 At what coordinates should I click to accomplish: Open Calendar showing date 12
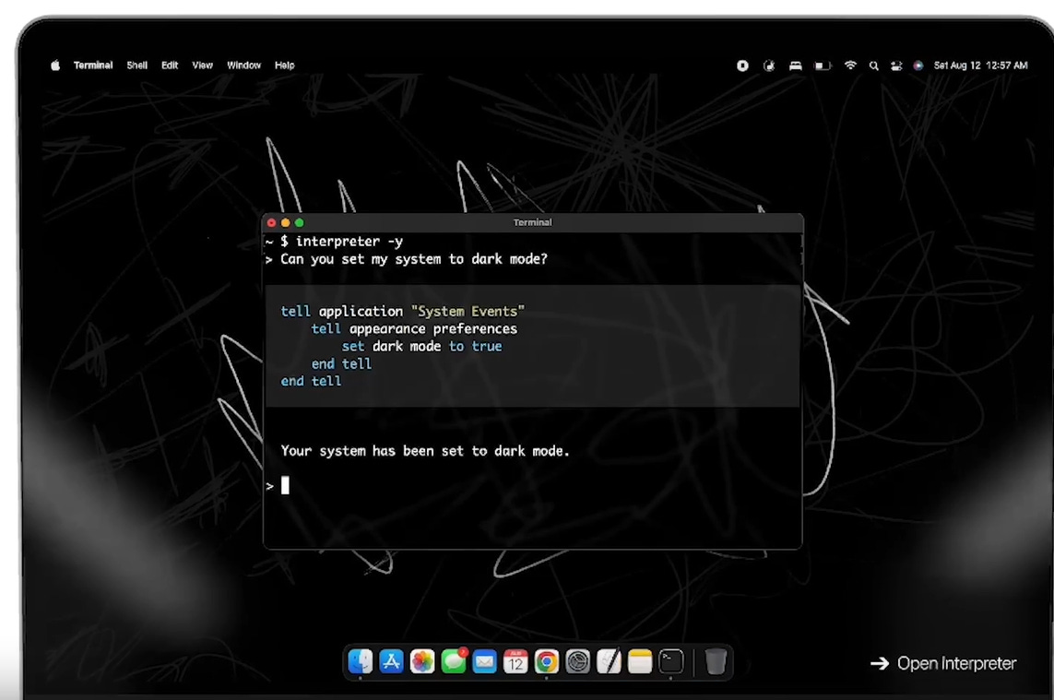(x=515, y=661)
